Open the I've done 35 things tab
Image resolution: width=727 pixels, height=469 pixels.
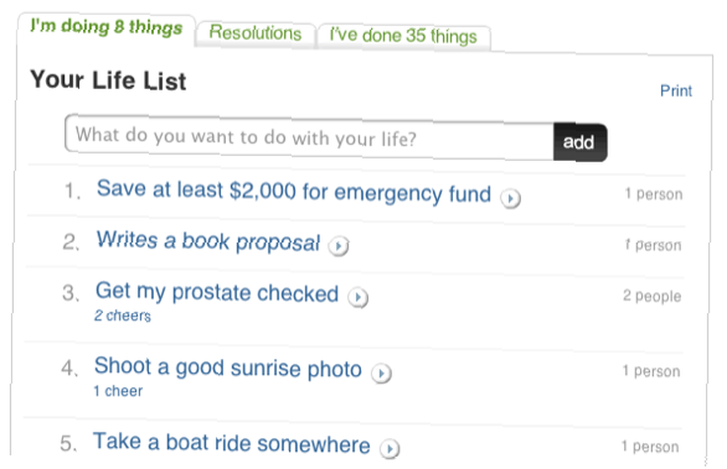[x=403, y=36]
